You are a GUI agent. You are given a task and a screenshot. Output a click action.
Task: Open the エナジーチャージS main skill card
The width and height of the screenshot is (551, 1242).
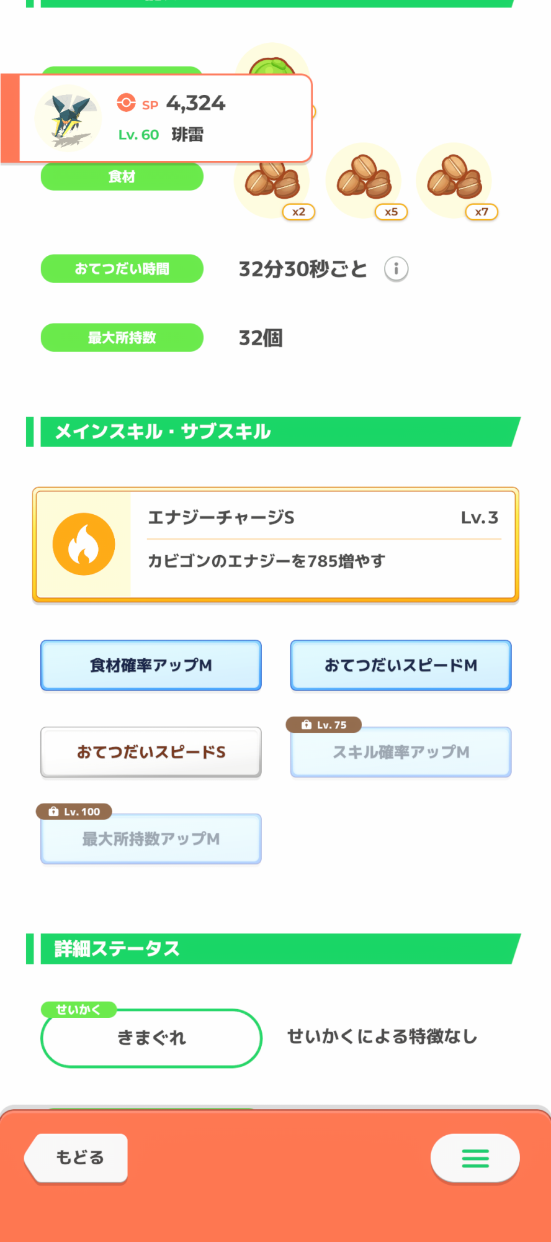323,544
